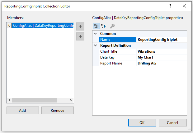Select the Data Key property
193x133 pixels.
coord(118,57)
